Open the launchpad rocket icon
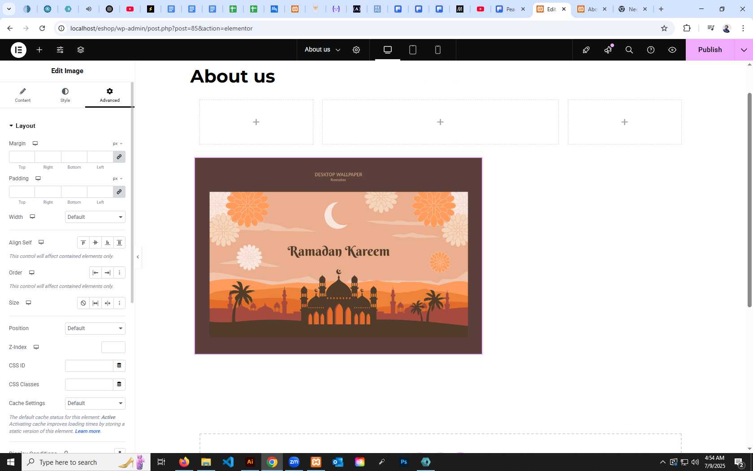753x471 pixels. tap(586, 50)
